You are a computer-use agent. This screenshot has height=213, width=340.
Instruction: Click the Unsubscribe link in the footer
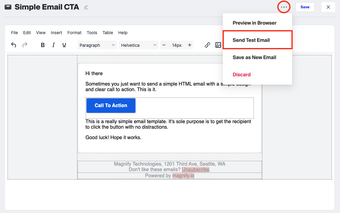tap(196, 169)
